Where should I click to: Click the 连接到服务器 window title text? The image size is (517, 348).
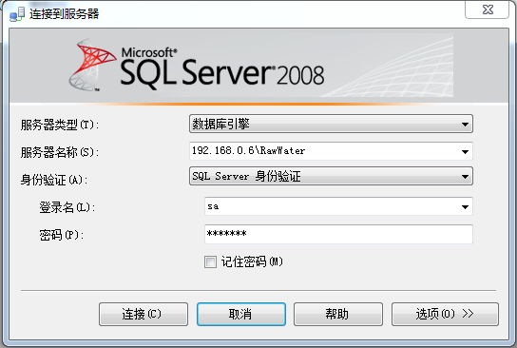65,14
